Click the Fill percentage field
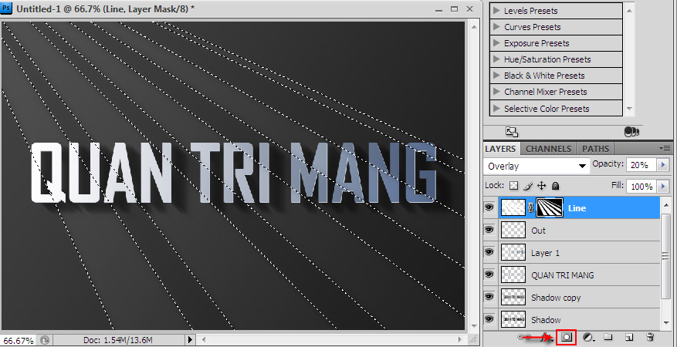This screenshot has width=677, height=347. [x=640, y=187]
